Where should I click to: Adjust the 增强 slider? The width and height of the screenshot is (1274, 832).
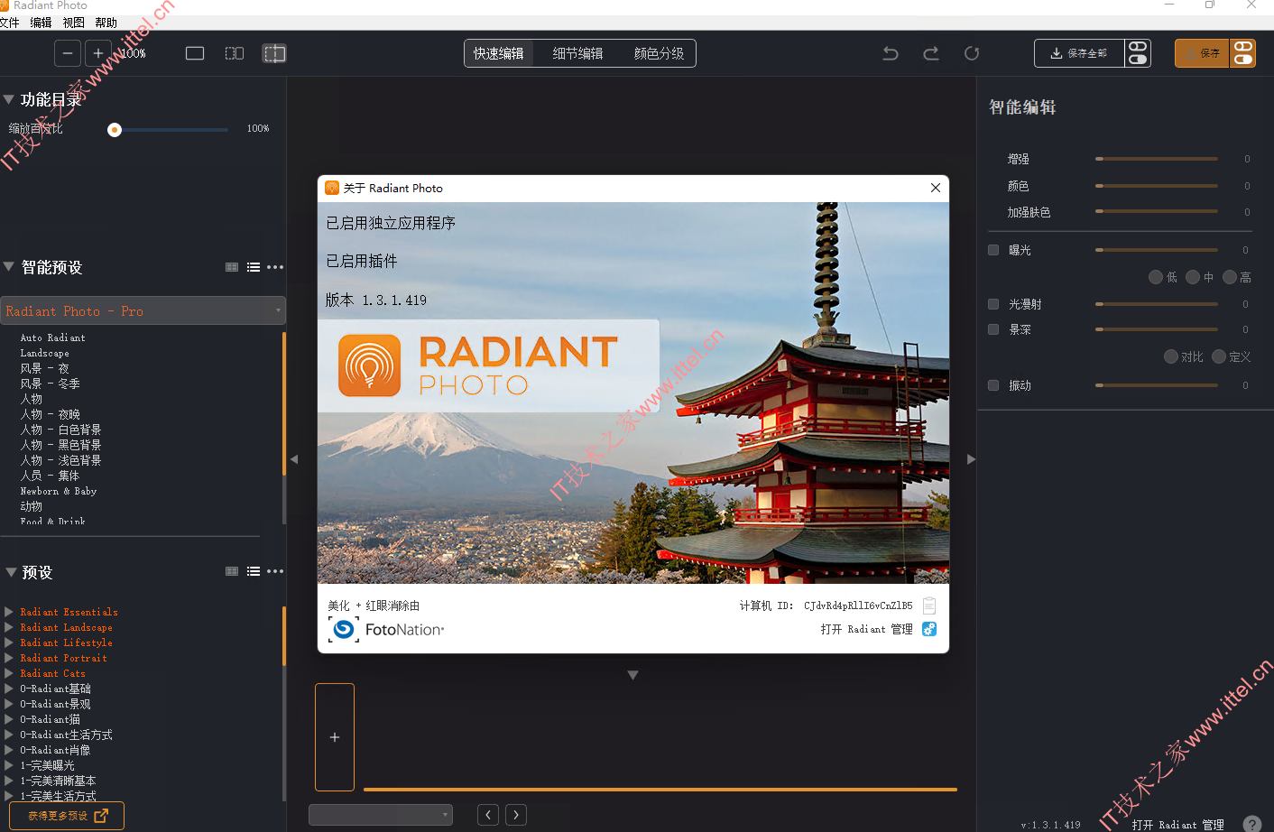[x=1157, y=159]
